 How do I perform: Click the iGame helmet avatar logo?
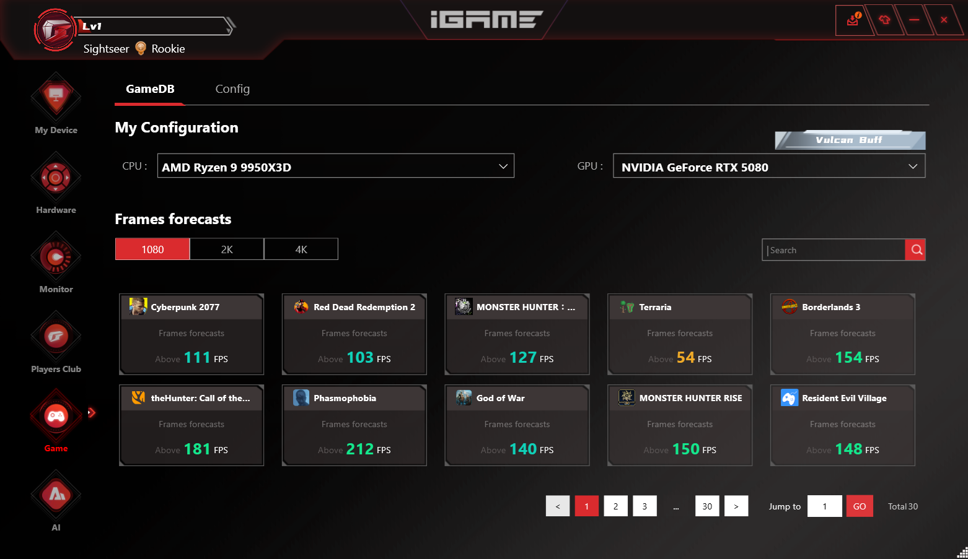[55, 29]
